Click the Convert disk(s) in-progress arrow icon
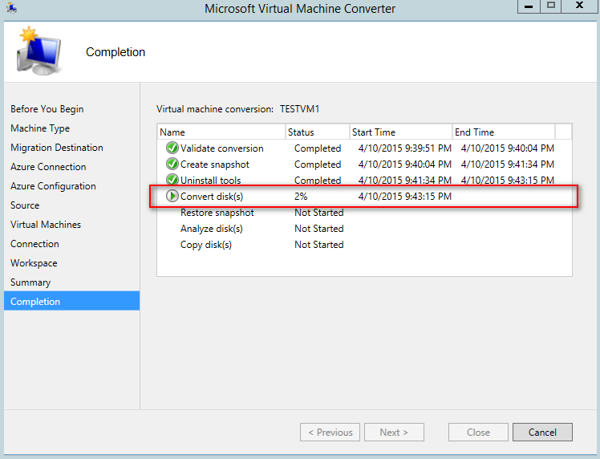The width and height of the screenshot is (600, 459). pos(172,196)
